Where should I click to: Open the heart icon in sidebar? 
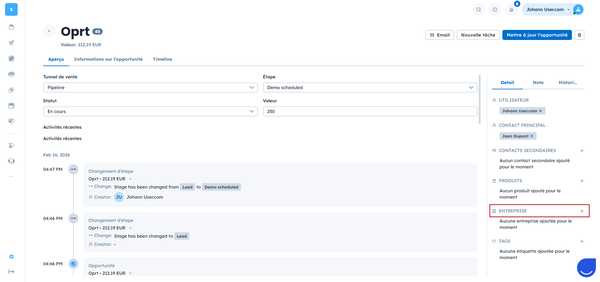pos(11,121)
